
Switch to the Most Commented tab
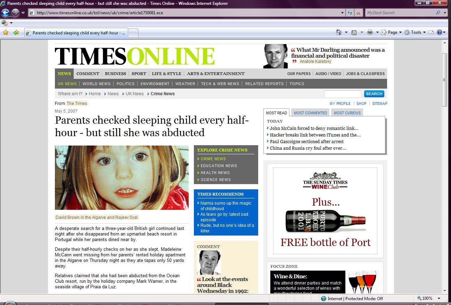point(310,113)
